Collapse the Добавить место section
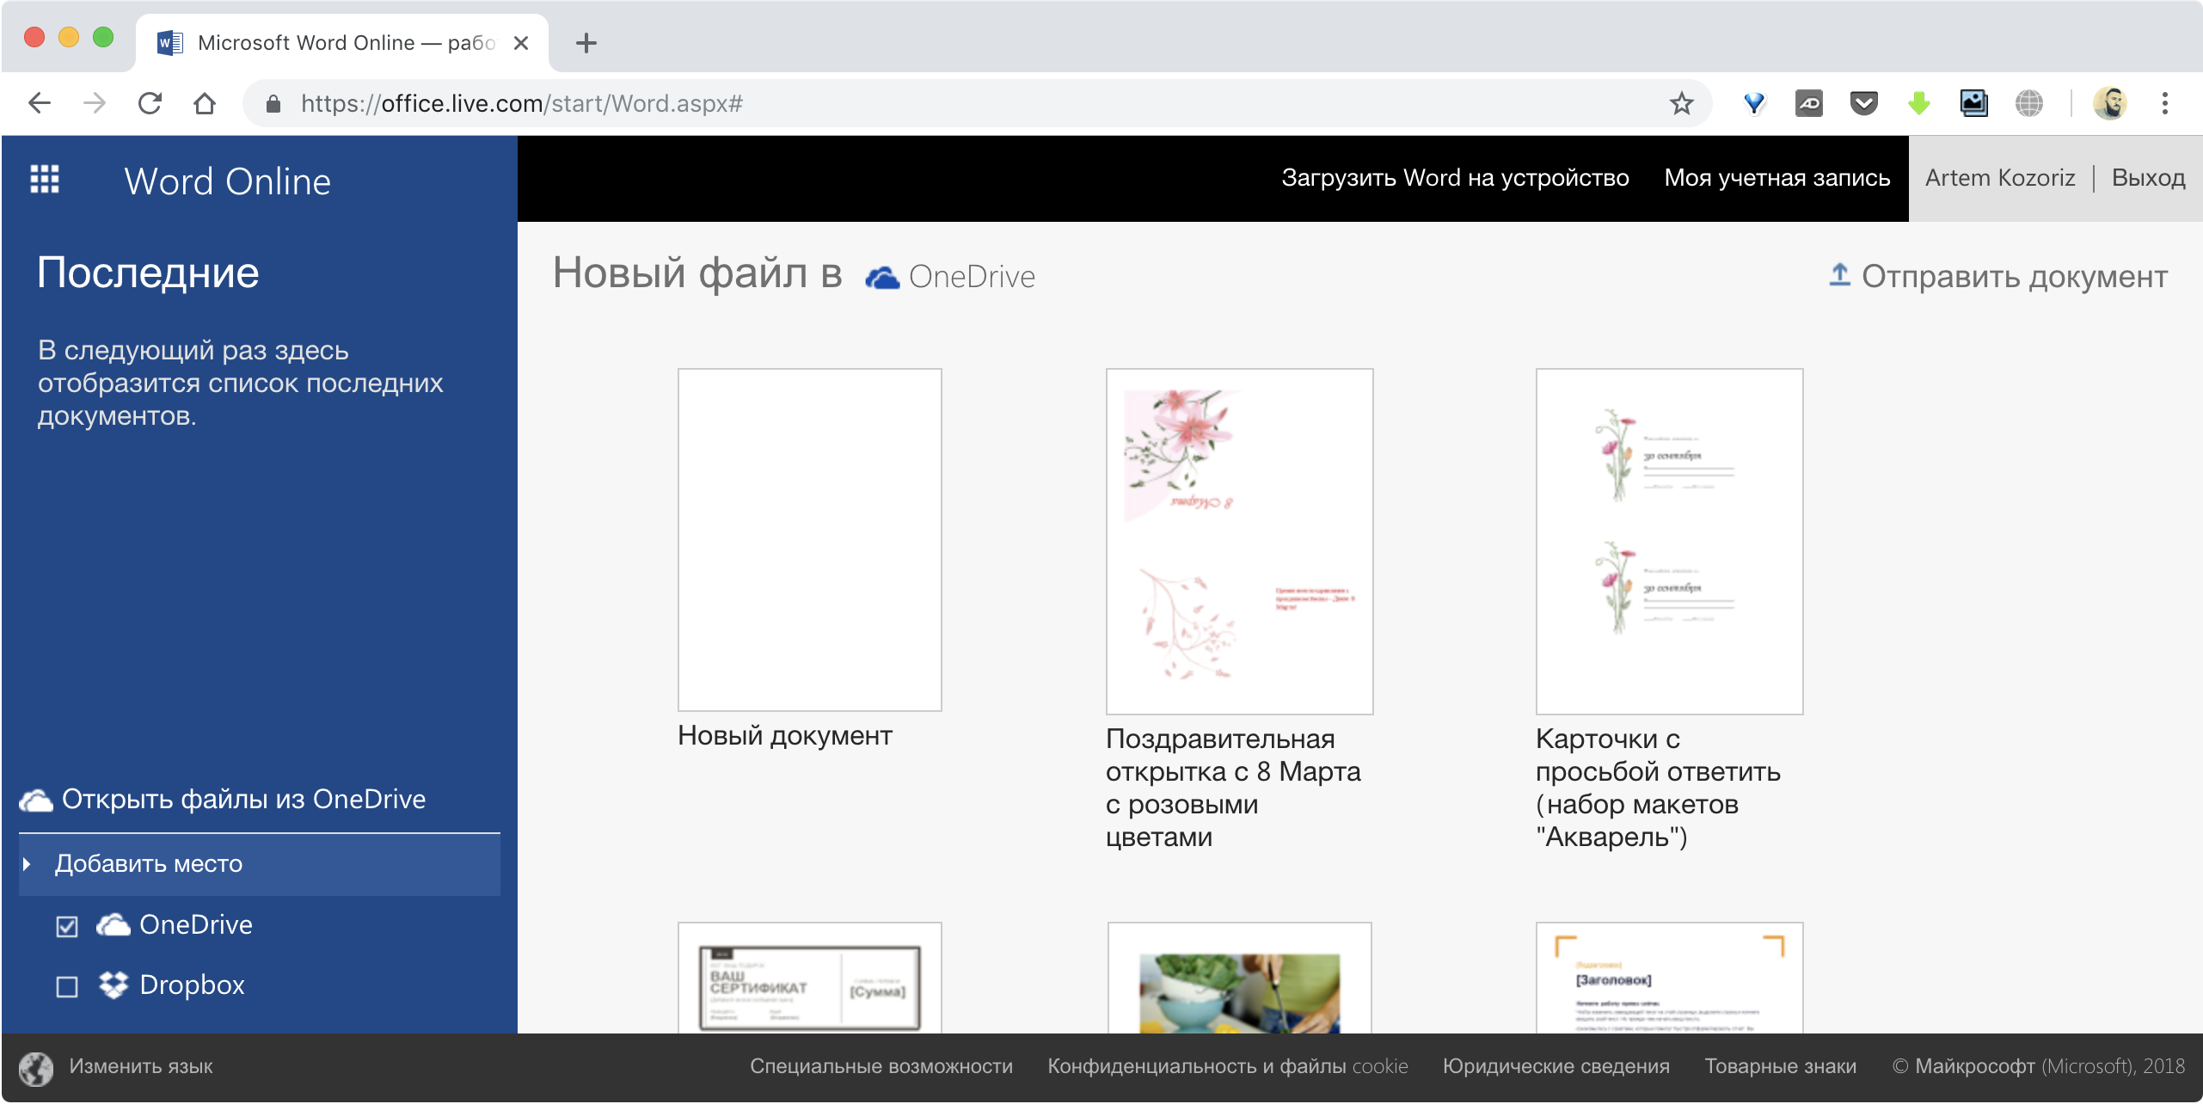This screenshot has height=1104, width=2203. 259,865
